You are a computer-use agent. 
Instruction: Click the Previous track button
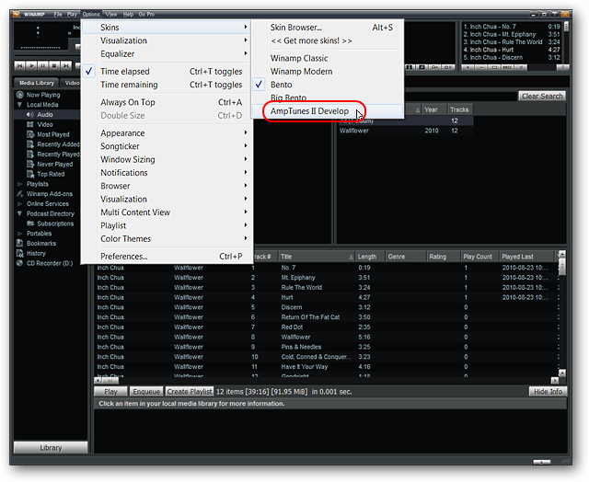coord(20,66)
